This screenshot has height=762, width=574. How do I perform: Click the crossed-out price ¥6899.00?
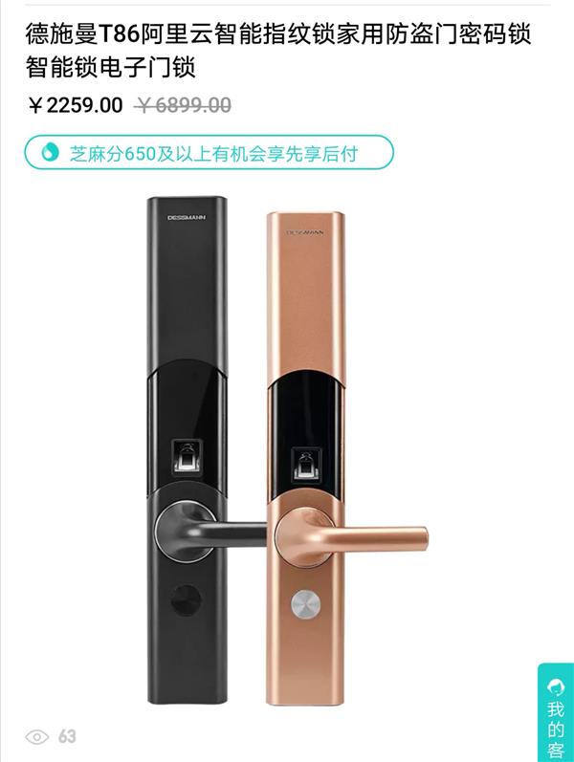(184, 105)
